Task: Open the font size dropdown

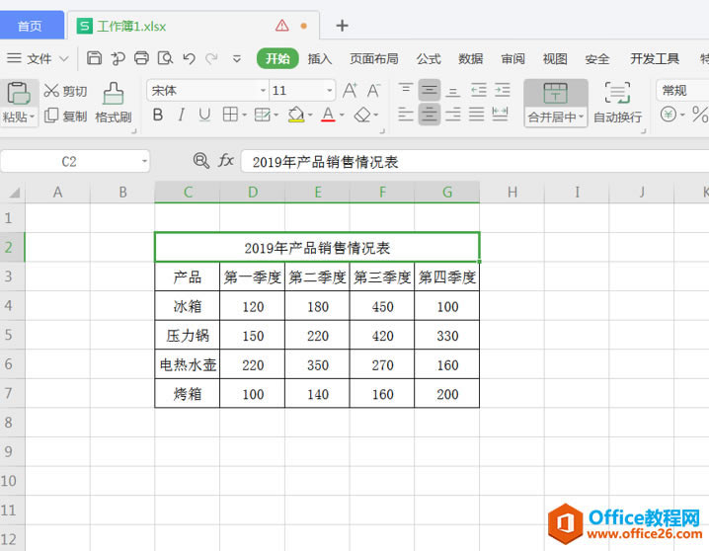Action: pyautogui.click(x=329, y=91)
